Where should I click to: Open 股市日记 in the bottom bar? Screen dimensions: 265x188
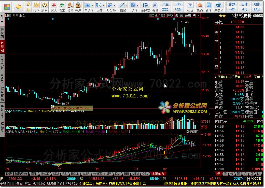(39, 183)
